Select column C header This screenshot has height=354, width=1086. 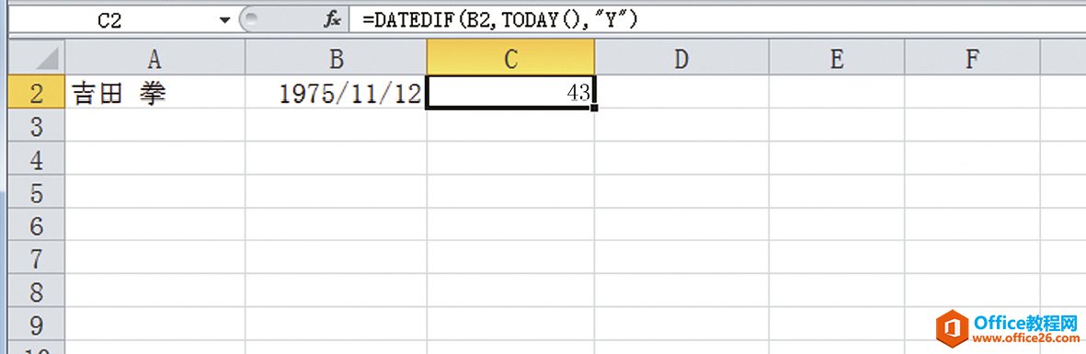coord(510,58)
